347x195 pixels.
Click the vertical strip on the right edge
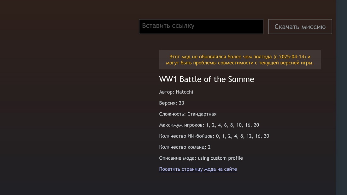click(x=341, y=98)
